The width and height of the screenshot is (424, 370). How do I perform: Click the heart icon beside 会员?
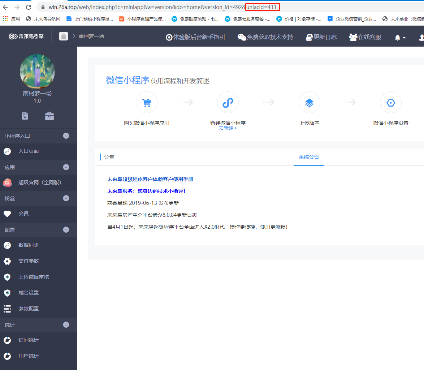7,214
